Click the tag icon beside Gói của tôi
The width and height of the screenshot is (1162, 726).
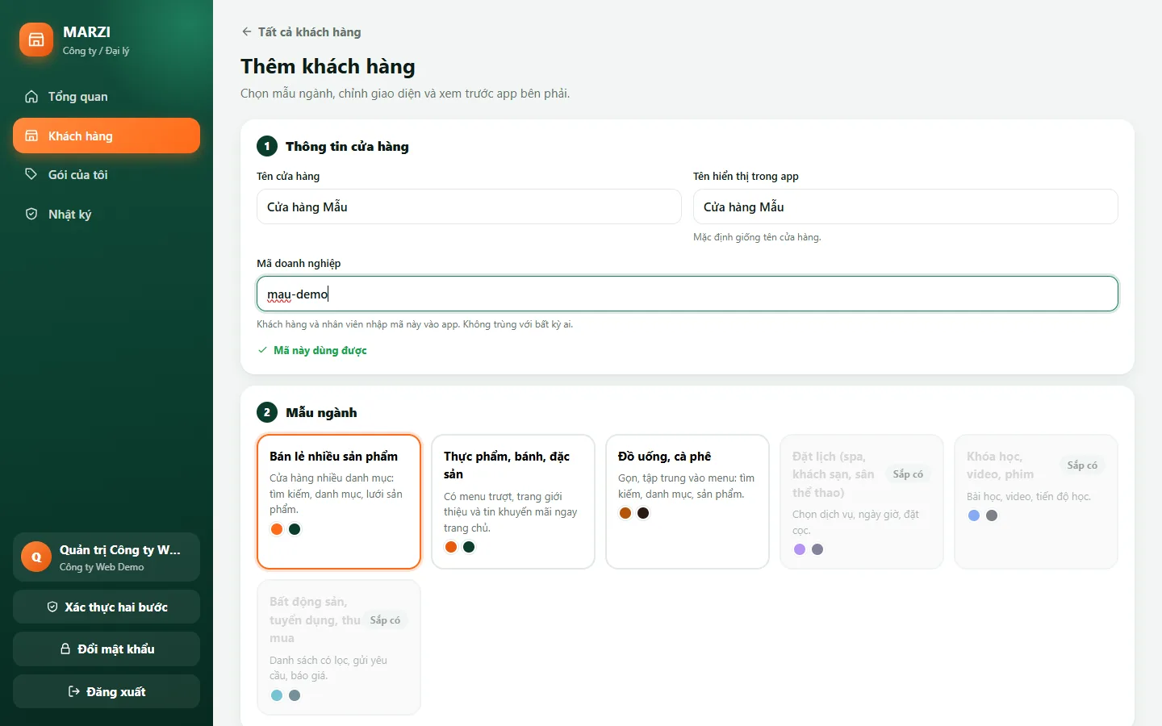tap(31, 174)
